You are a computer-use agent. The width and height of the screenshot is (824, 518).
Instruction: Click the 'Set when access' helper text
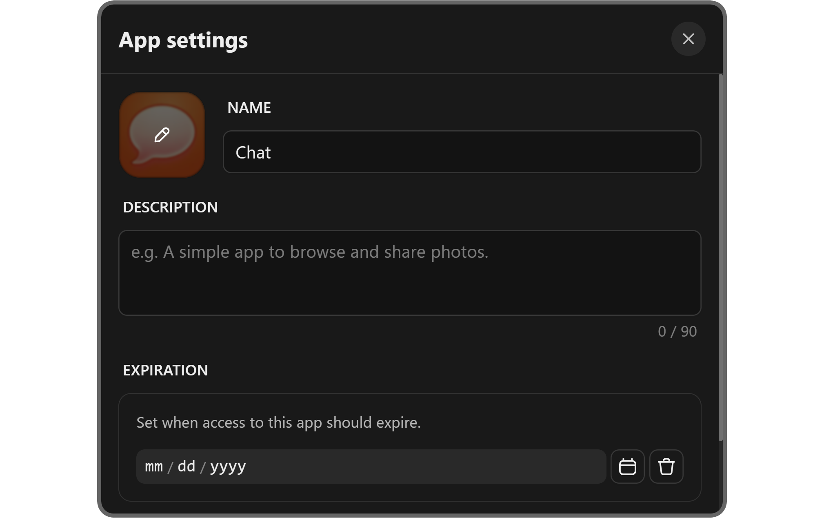[x=278, y=422]
